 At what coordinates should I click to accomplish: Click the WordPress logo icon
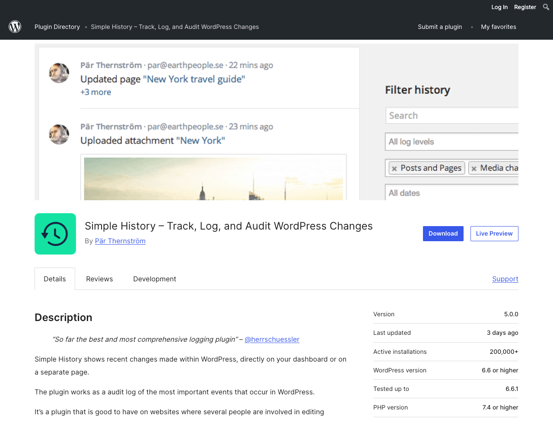[x=15, y=27]
